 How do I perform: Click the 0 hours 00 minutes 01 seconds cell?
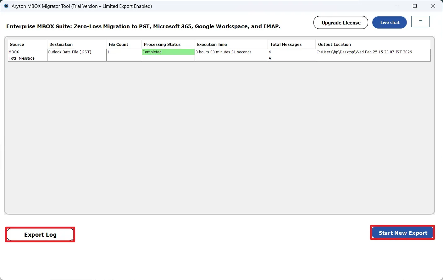[x=231, y=52]
